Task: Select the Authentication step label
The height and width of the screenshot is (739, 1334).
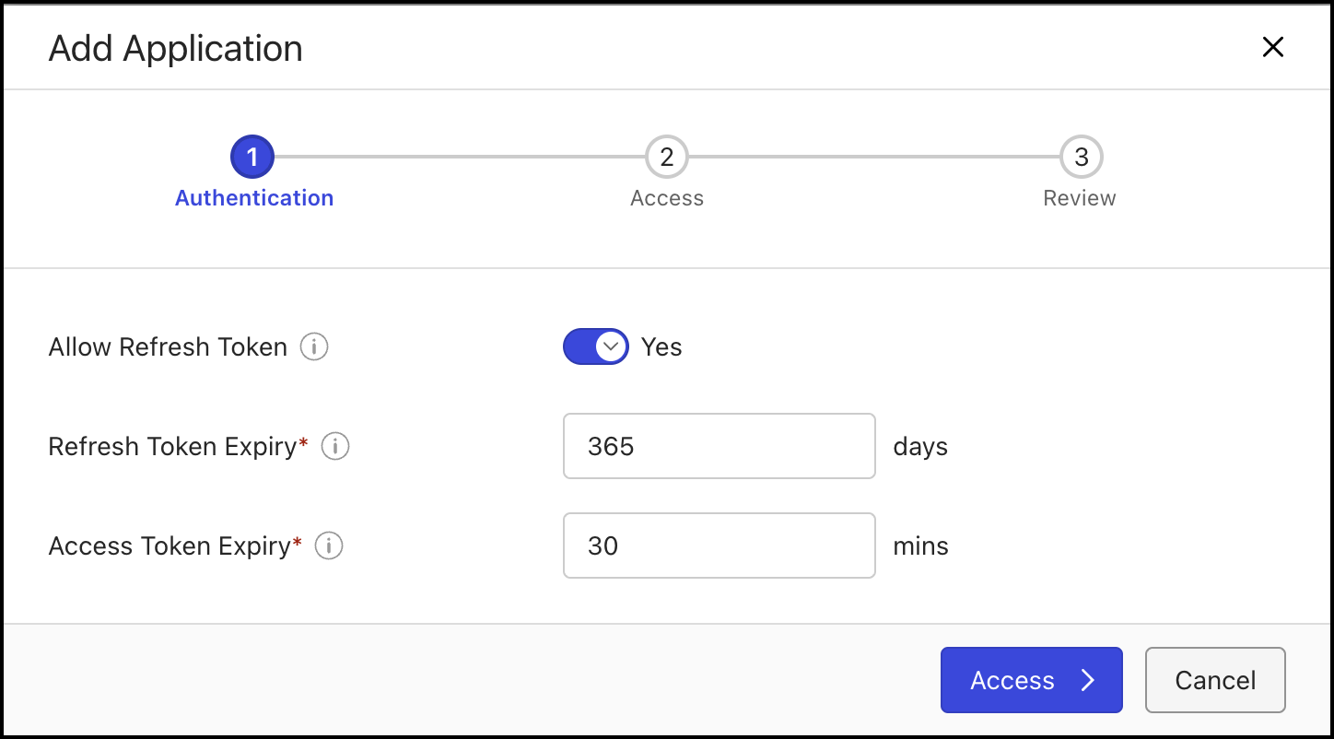Action: coord(254,198)
